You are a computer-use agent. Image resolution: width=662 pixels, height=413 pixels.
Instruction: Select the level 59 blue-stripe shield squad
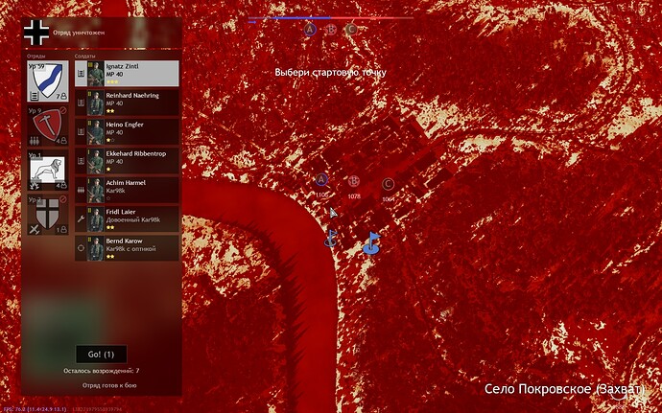(48, 81)
